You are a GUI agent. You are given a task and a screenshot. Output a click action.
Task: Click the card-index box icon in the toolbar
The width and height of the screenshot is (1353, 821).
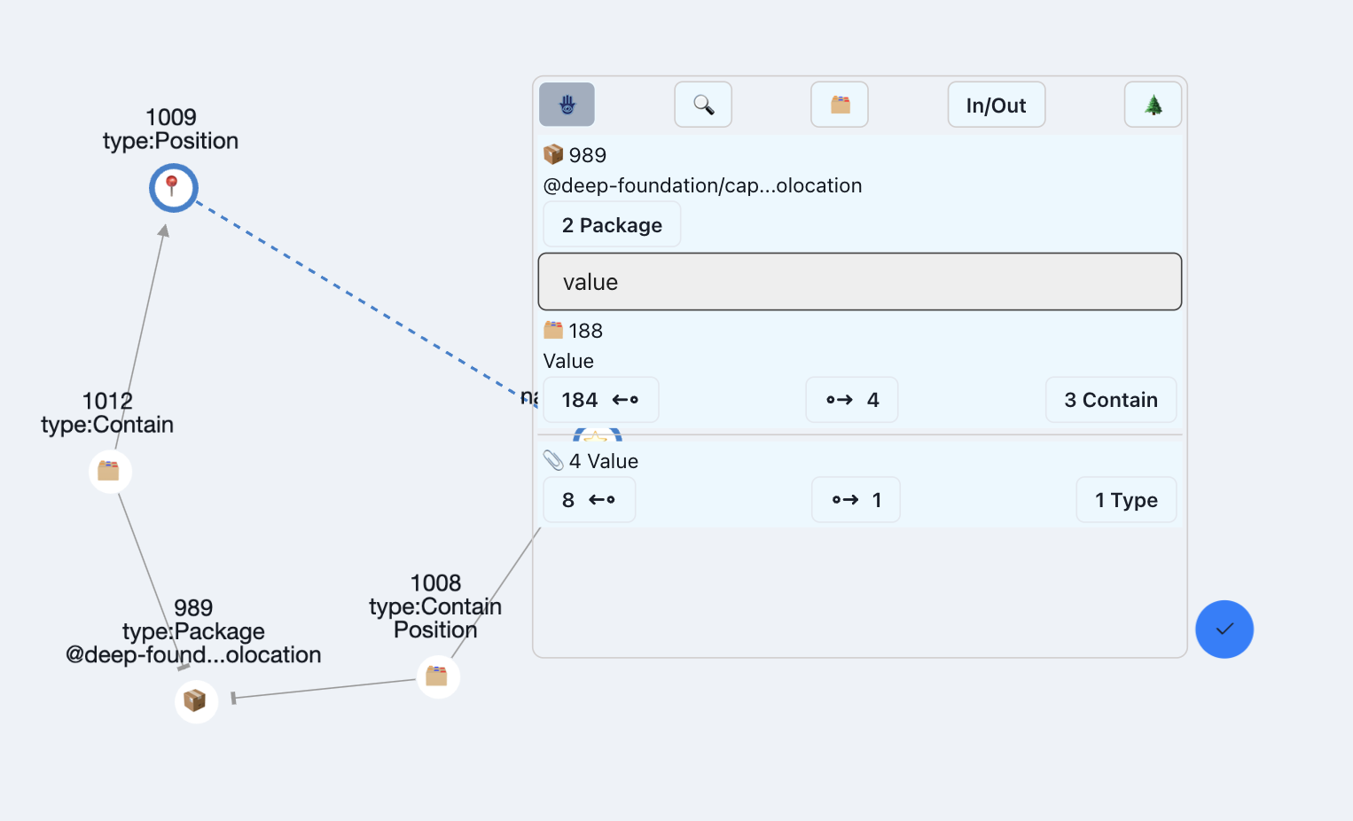pyautogui.click(x=839, y=104)
